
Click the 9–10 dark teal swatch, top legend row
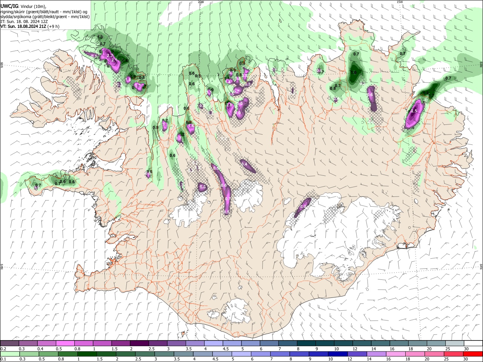[x=324, y=343]
